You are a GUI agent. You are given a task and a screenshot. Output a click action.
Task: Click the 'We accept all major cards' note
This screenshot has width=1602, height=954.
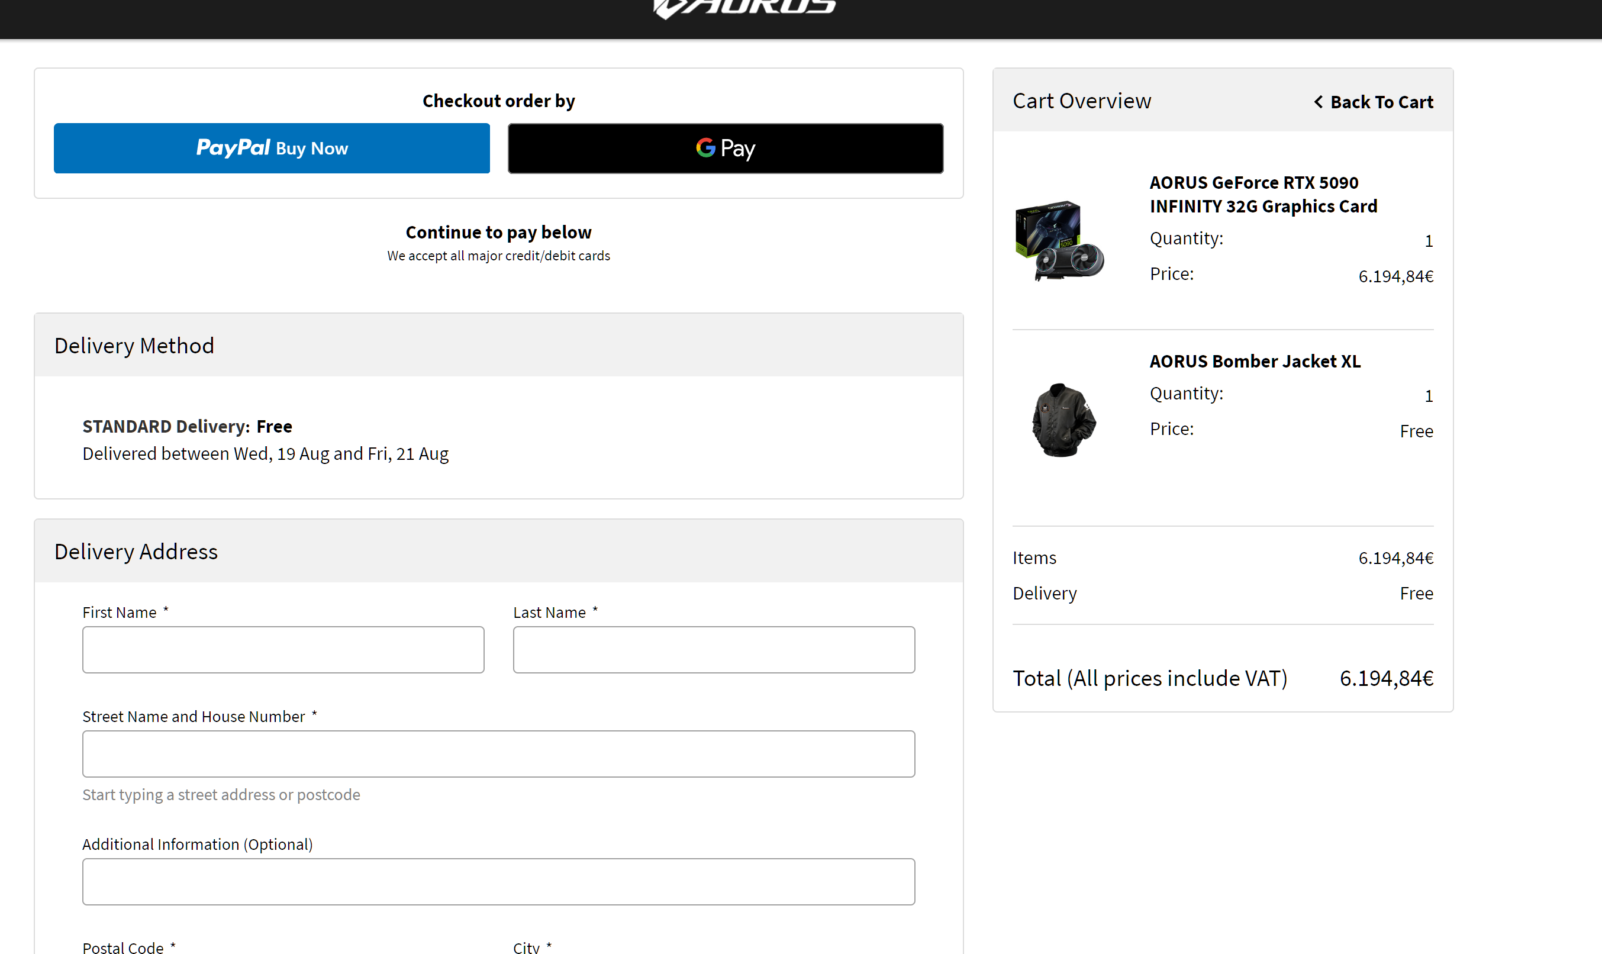(499, 256)
